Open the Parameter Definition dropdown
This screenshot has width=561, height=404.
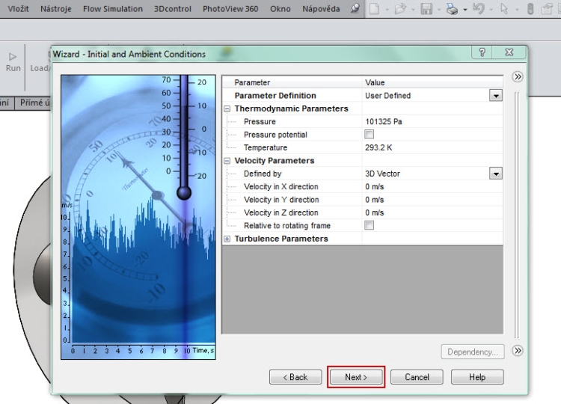click(495, 96)
